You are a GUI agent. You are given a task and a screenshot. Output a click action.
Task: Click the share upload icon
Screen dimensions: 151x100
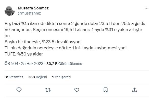(134, 90)
